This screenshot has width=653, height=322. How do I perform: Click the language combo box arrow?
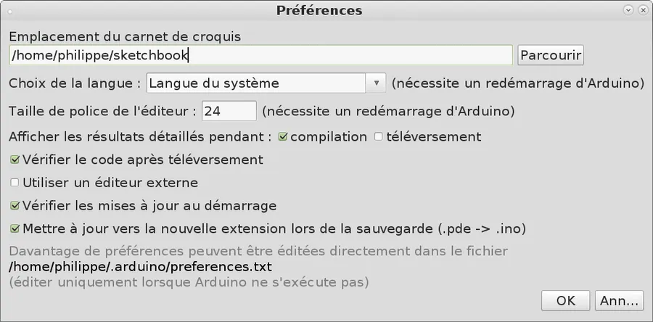coord(376,83)
